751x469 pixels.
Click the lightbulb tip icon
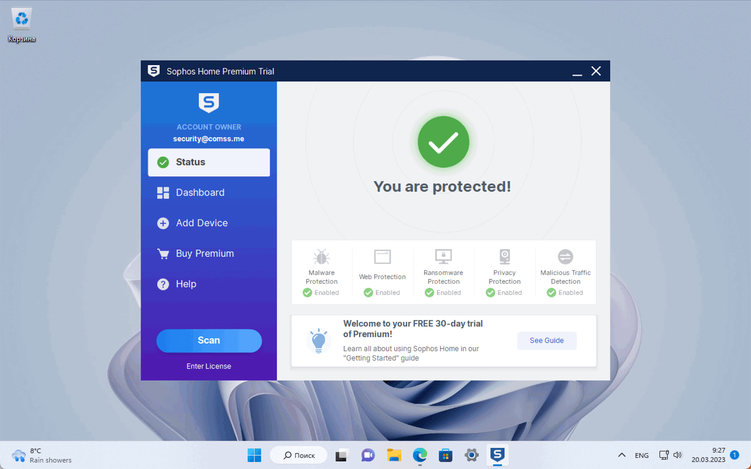tap(318, 341)
